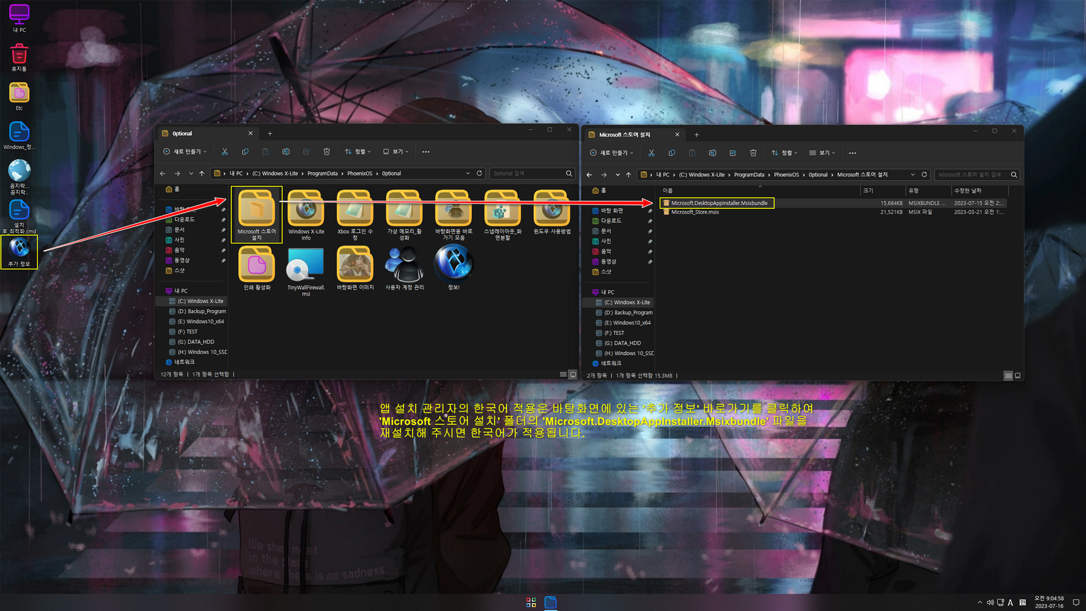Select the 가상 메모리_활성화 folder
This screenshot has height=611, width=1086.
[x=404, y=215]
